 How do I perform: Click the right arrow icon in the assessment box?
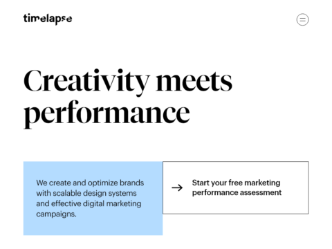pyautogui.click(x=177, y=187)
